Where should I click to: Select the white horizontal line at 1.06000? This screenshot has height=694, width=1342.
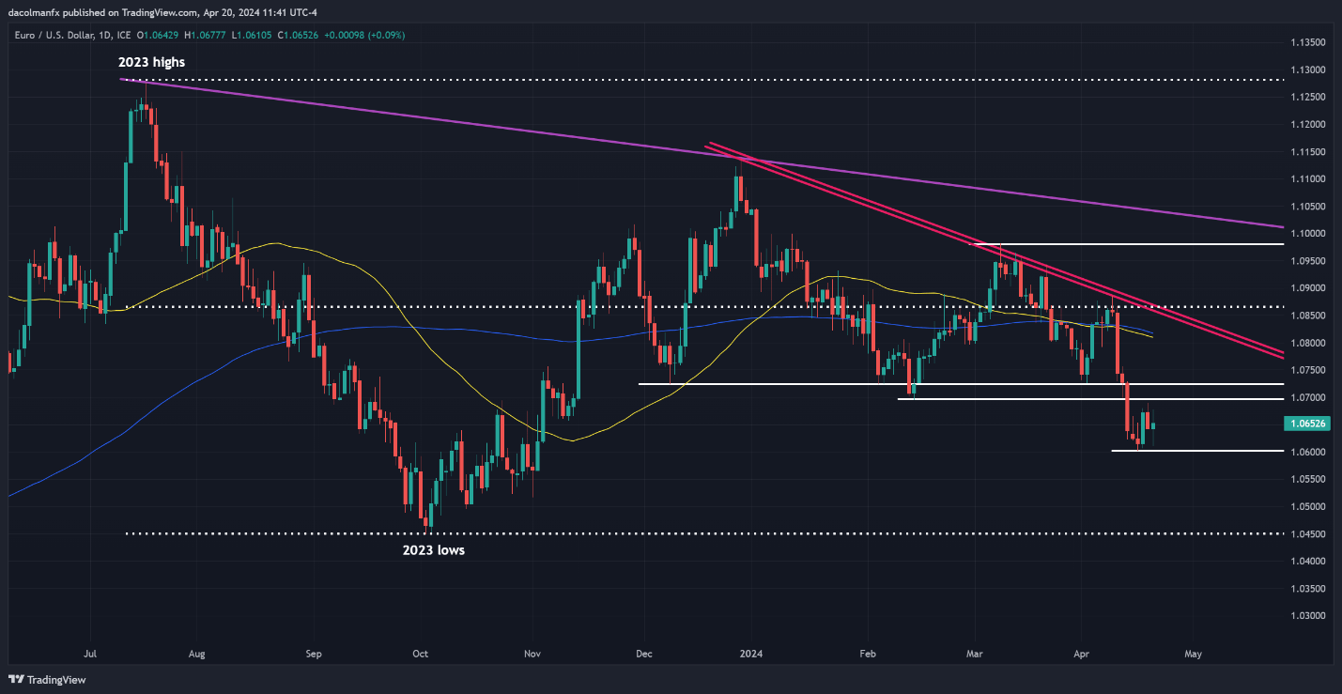1197,451
